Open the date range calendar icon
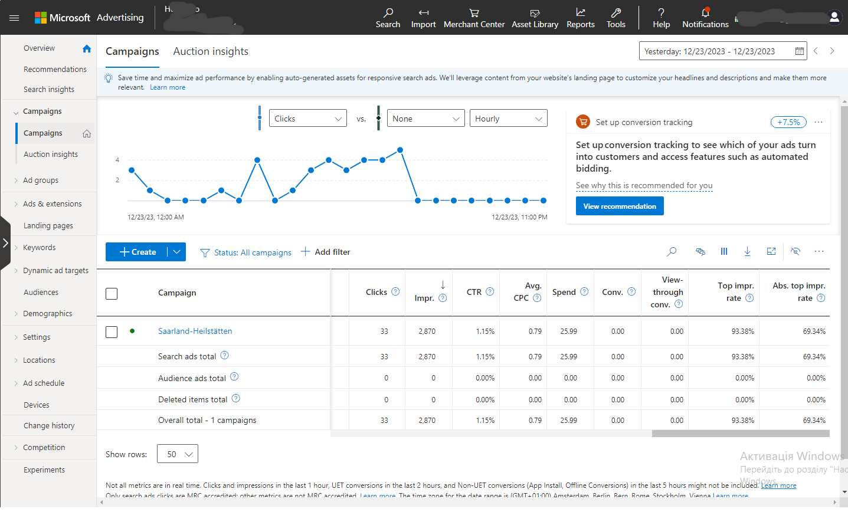The height and width of the screenshot is (512, 848). tap(799, 51)
